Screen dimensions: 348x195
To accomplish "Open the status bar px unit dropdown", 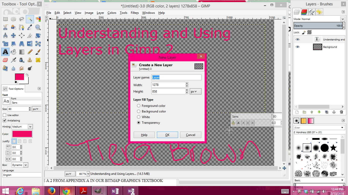I will coord(70,174).
